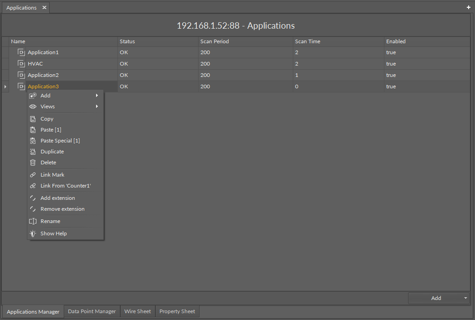Click the Duplicate icon in context menu
The height and width of the screenshot is (320, 475).
tap(33, 152)
